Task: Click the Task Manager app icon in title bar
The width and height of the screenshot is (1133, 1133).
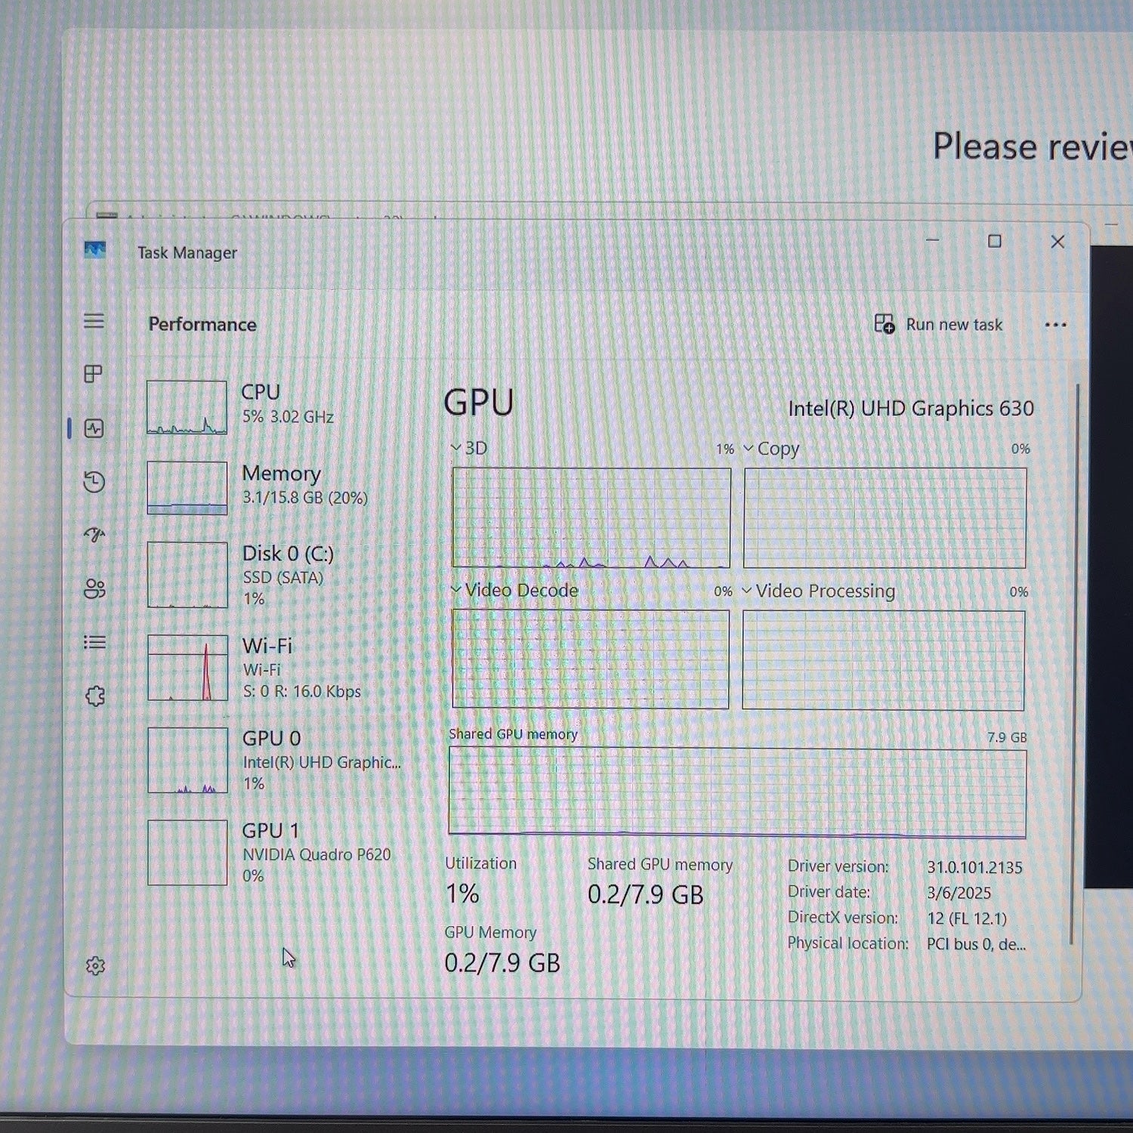Action: click(x=94, y=250)
